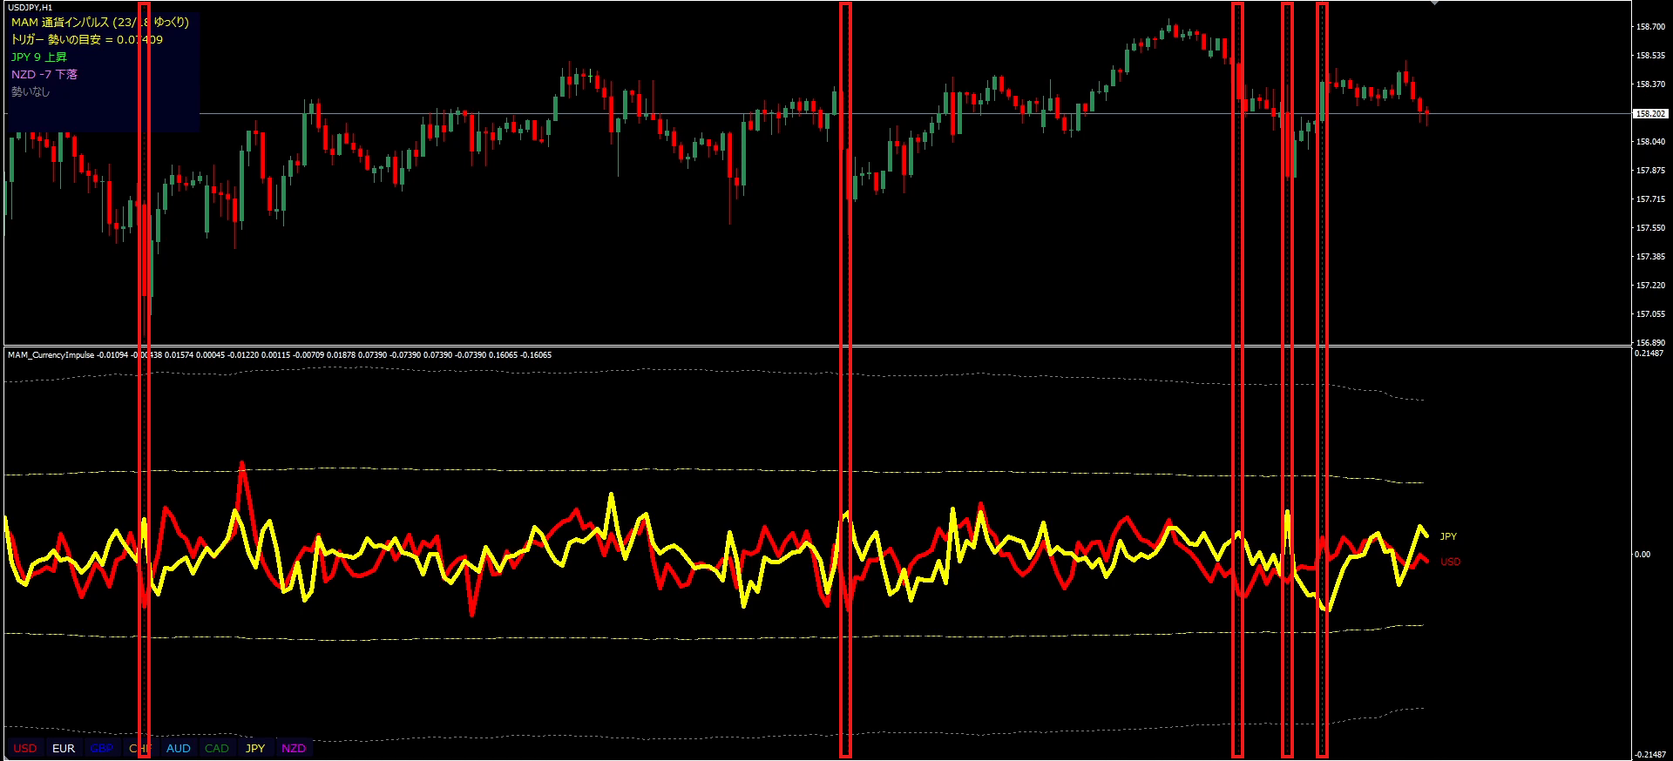Toggle the EUR currency button
This screenshot has height=761, width=1673.
(x=64, y=748)
